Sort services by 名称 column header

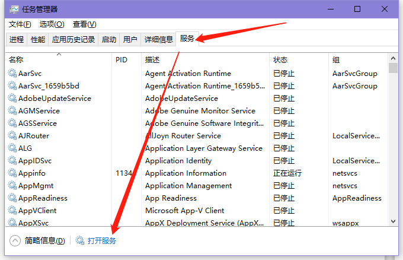click(17, 60)
